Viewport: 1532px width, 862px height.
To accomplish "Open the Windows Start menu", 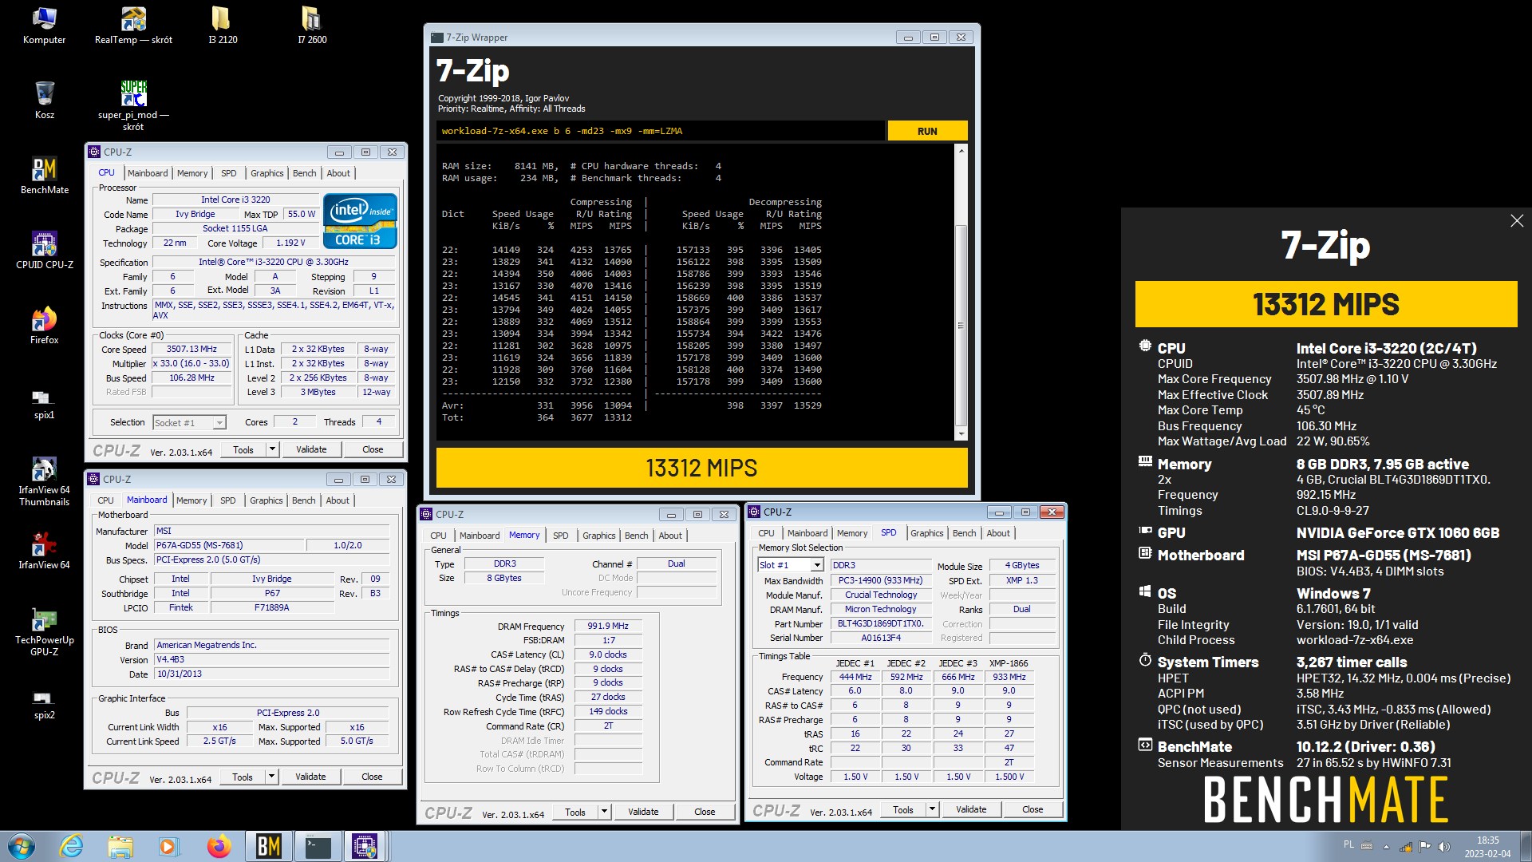I will [22, 846].
